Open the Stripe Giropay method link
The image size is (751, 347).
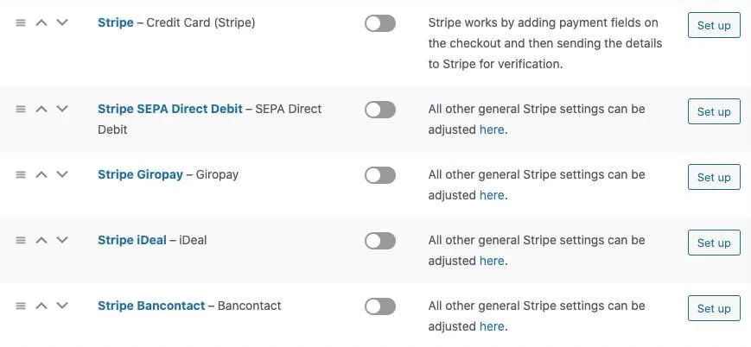[x=140, y=174]
